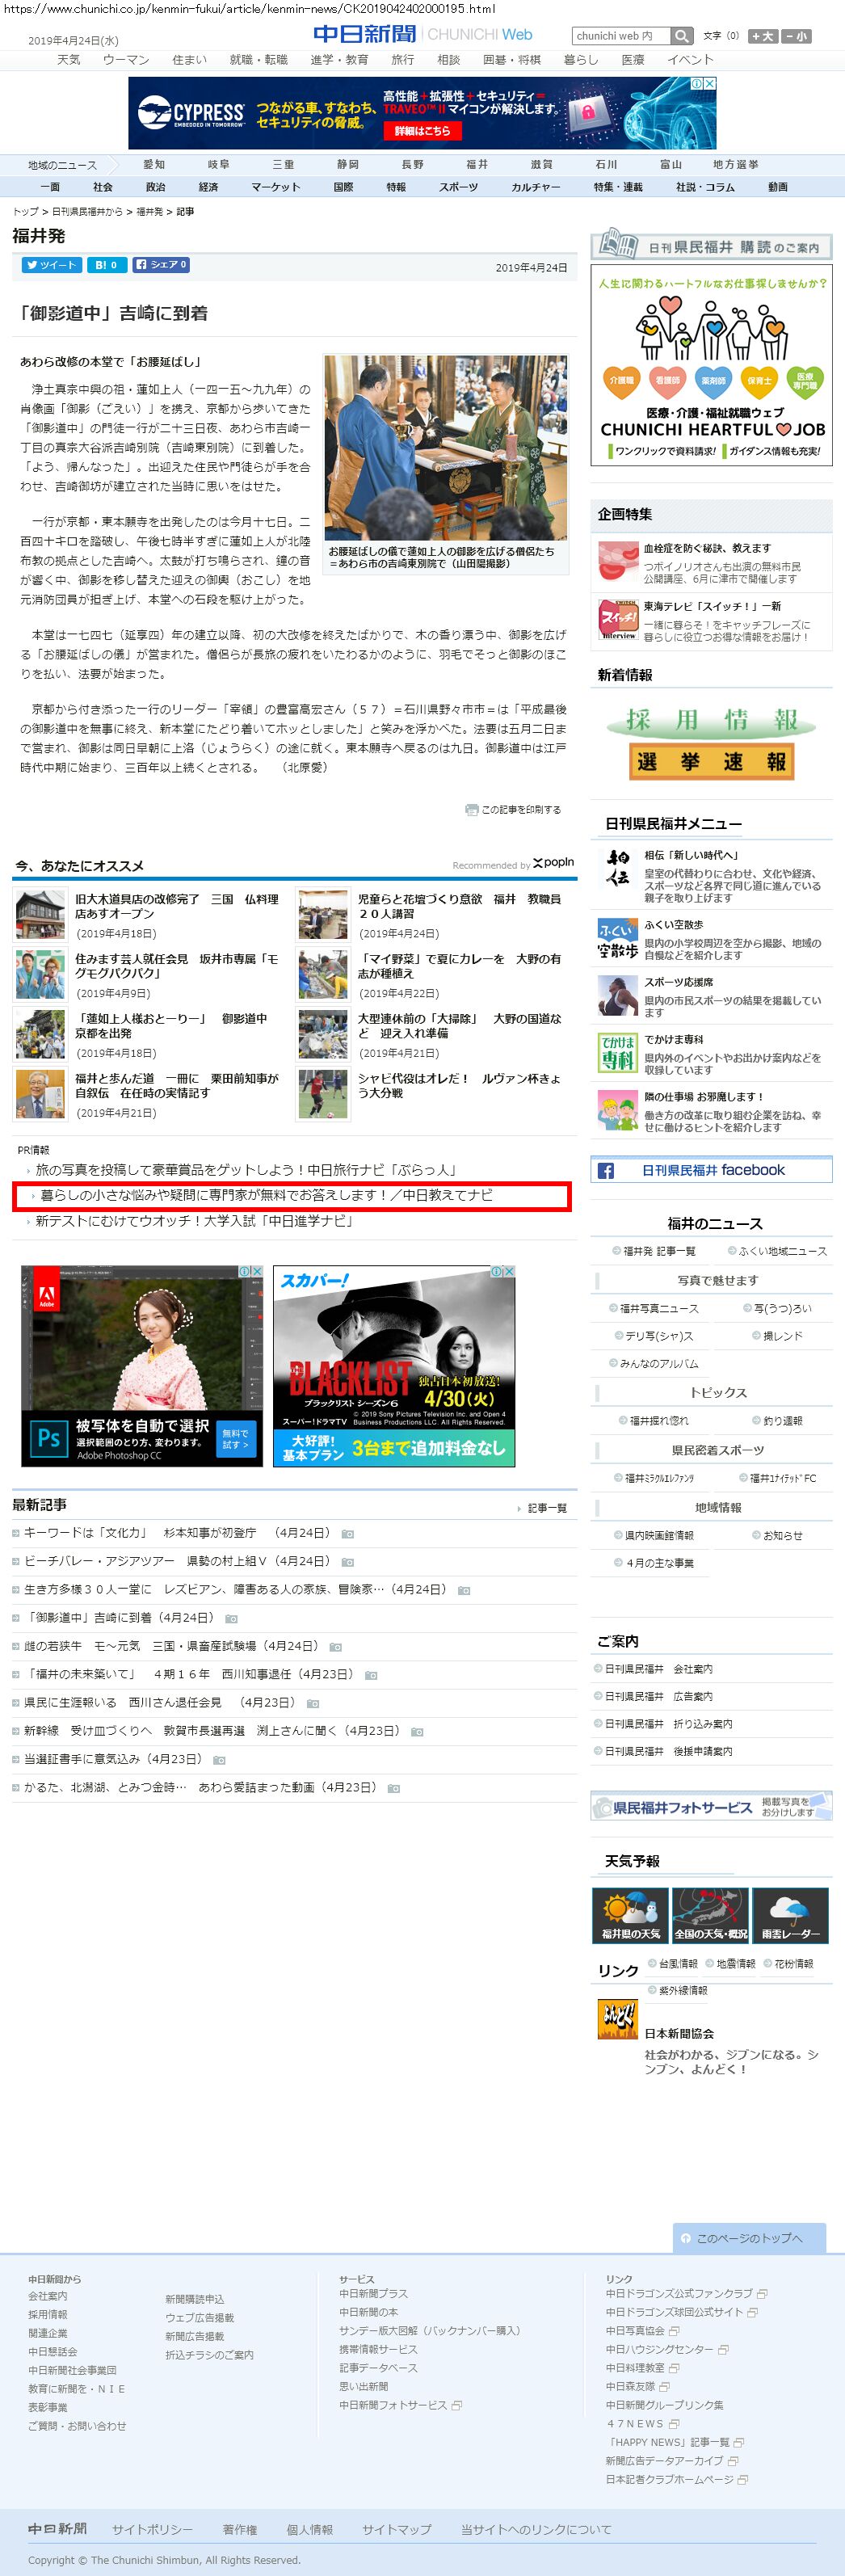The image size is (845, 2576).
Task: Select 福井 in the regional news bar
Action: pos(477,164)
